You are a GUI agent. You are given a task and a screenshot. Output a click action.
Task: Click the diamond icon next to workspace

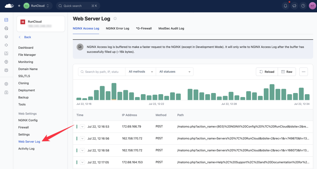[x=19, y=6]
